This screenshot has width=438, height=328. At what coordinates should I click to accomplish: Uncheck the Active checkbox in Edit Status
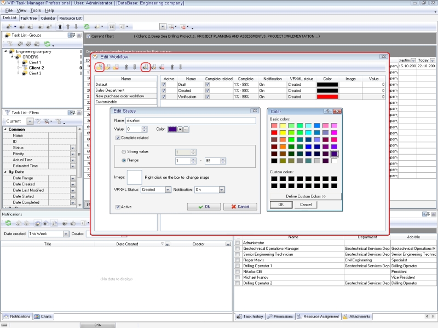click(118, 207)
